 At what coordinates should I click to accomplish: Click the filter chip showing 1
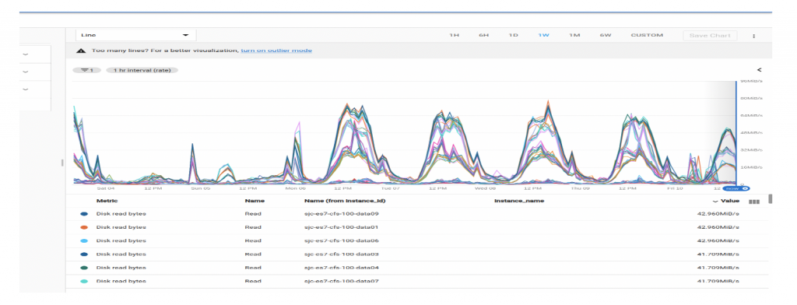[87, 70]
